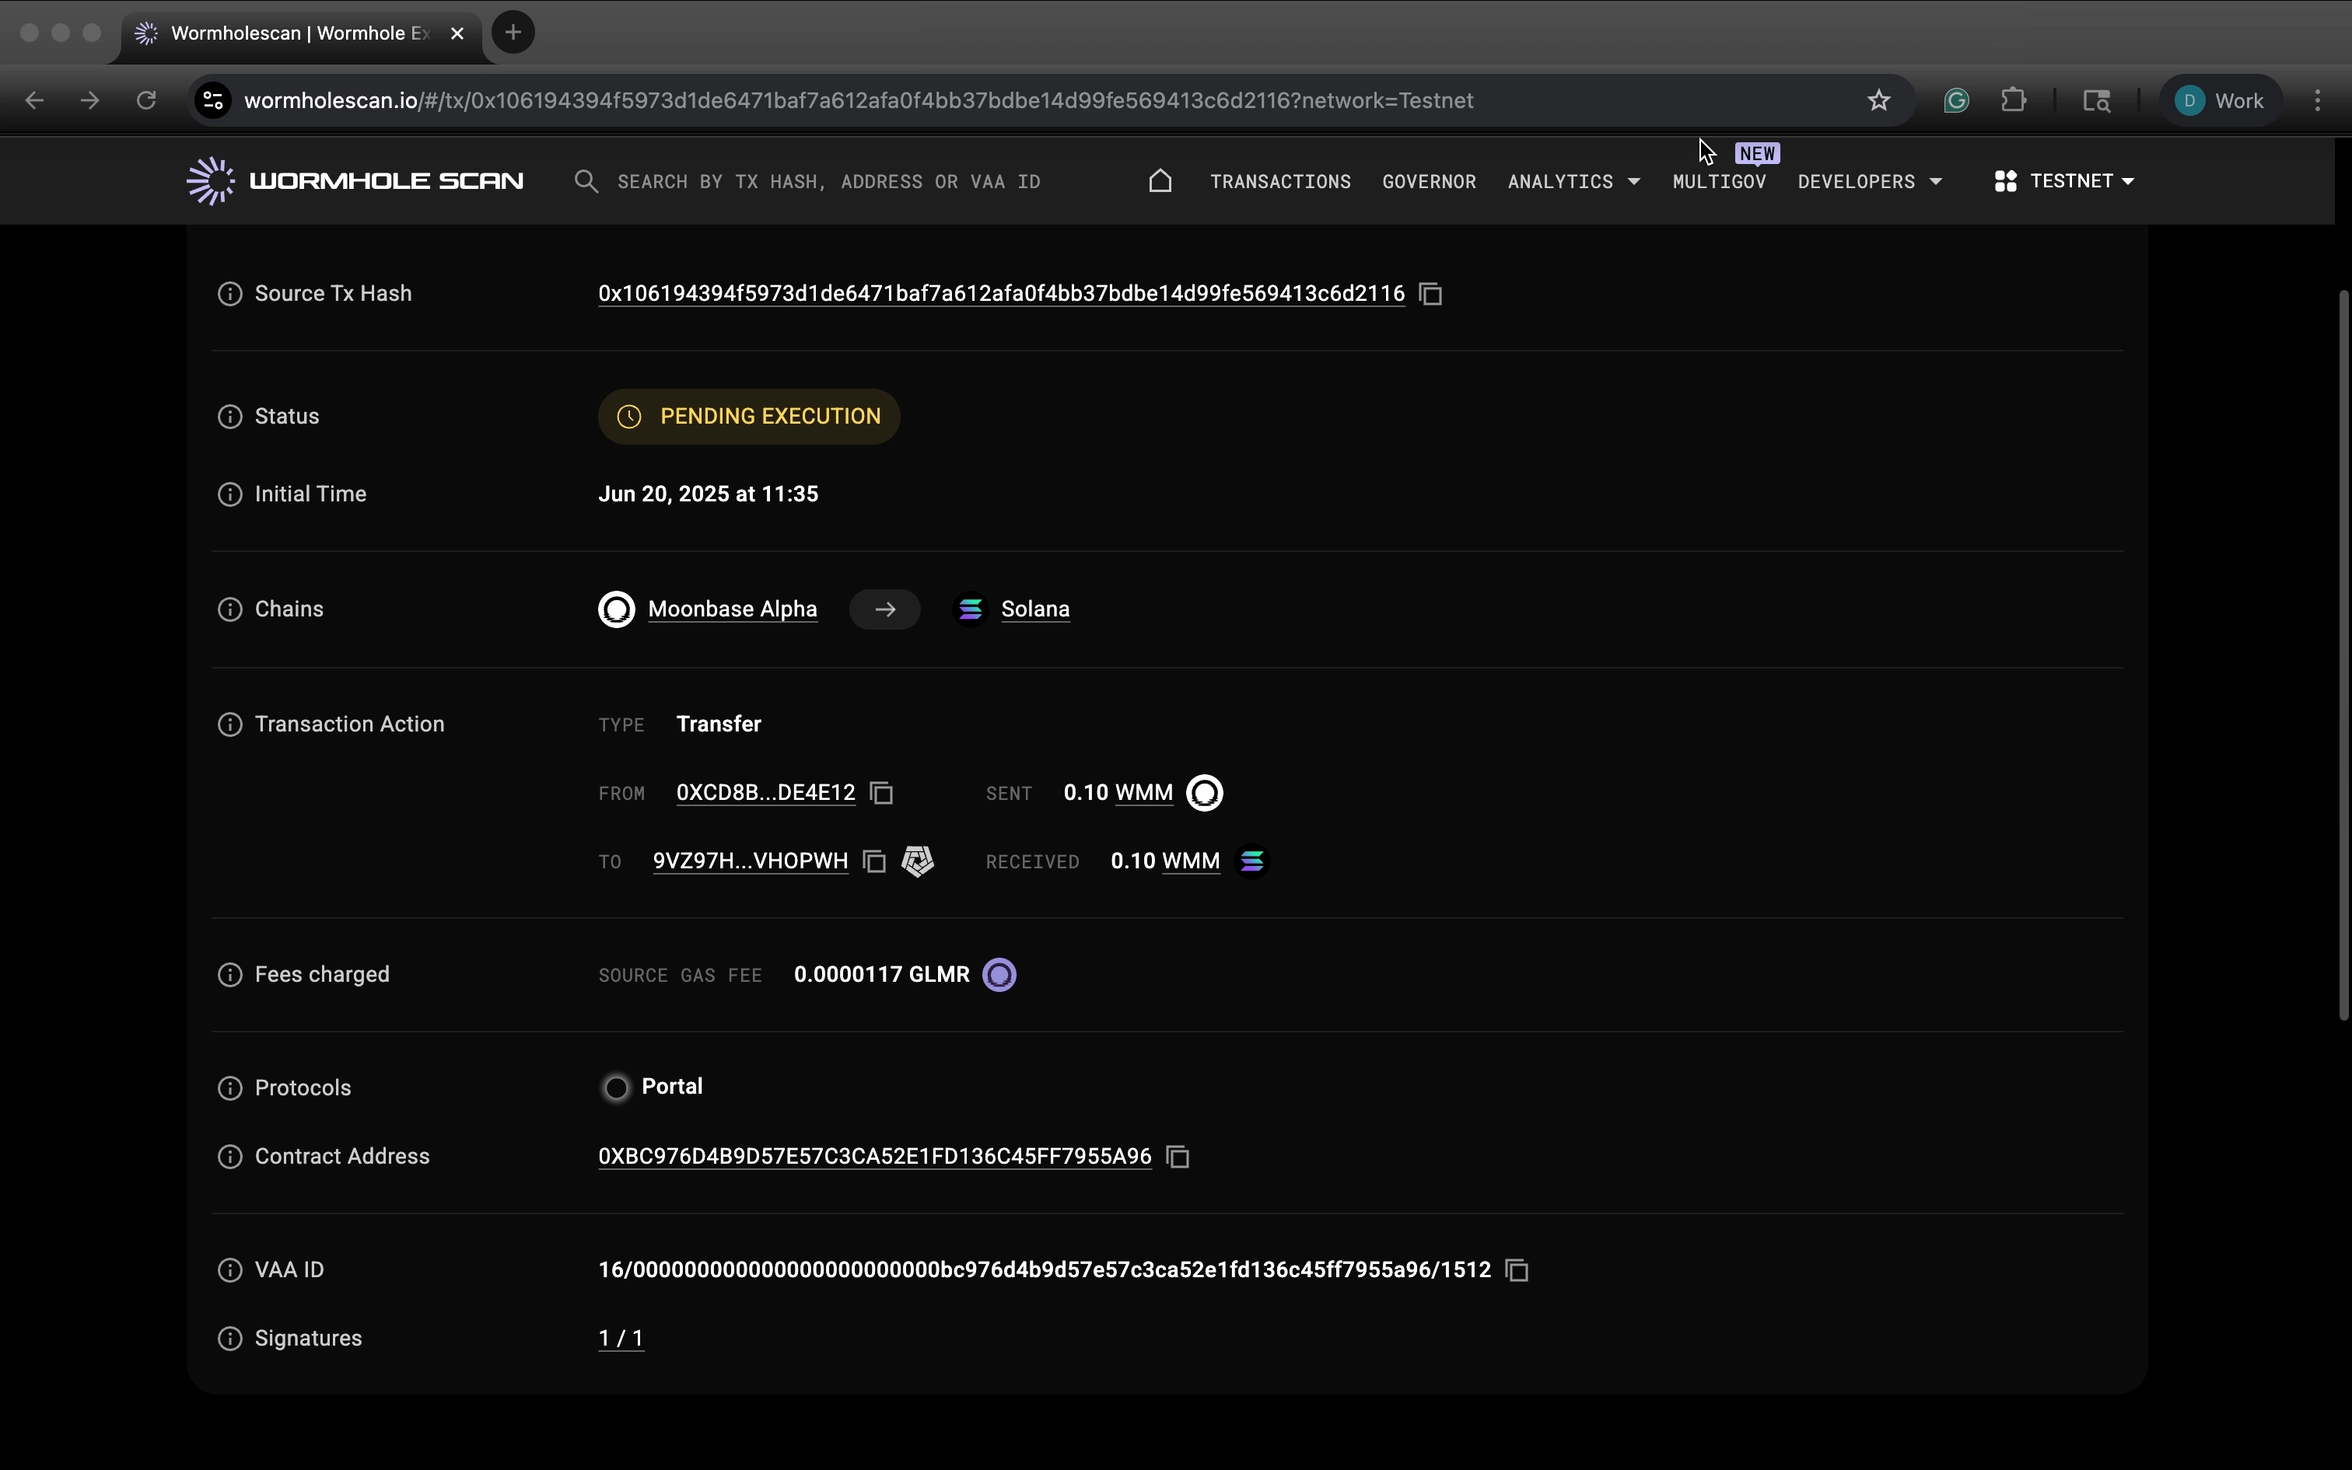The height and width of the screenshot is (1470, 2352).
Task: Click the site information icon in address bar
Action: tap(213, 100)
